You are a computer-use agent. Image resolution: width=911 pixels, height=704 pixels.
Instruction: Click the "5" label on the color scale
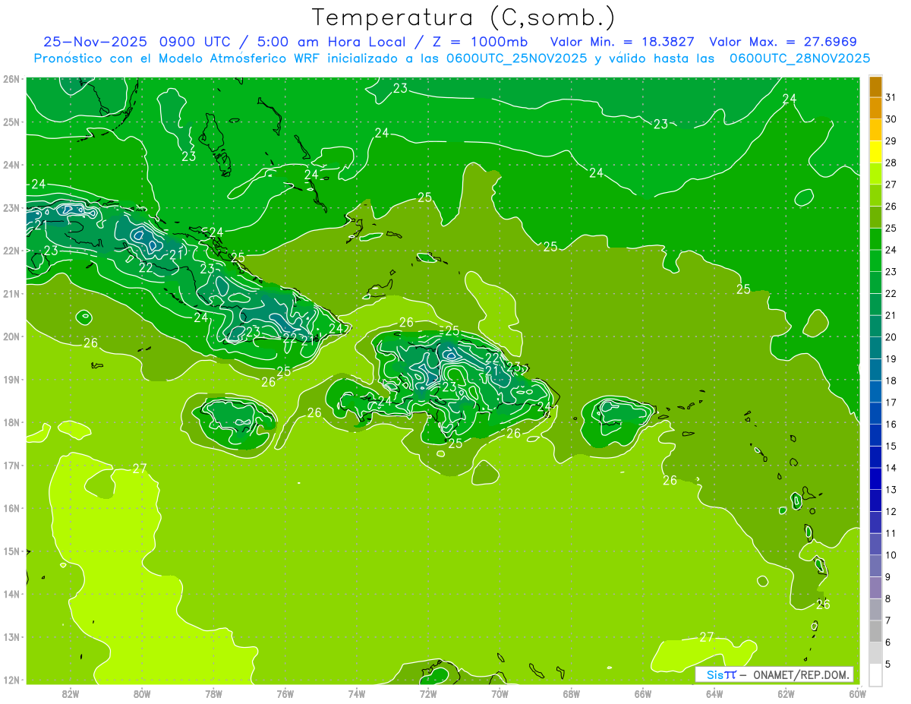point(888,665)
